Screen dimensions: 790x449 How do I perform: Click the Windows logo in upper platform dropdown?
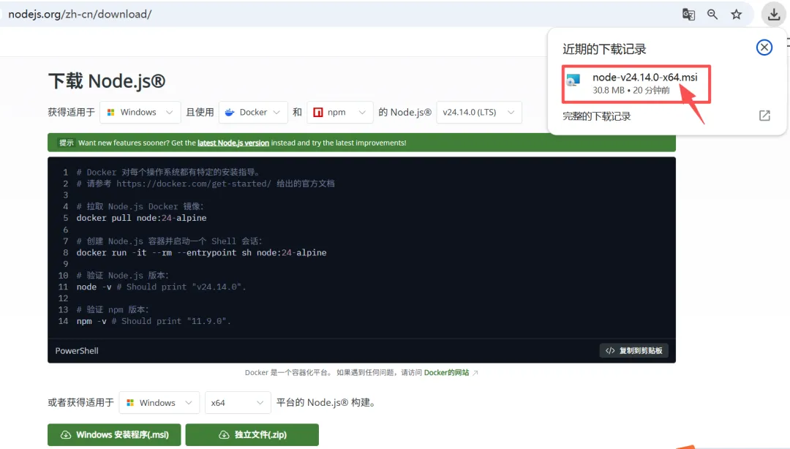pos(111,113)
